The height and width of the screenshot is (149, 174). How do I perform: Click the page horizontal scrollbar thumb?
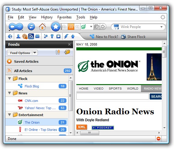90,133
